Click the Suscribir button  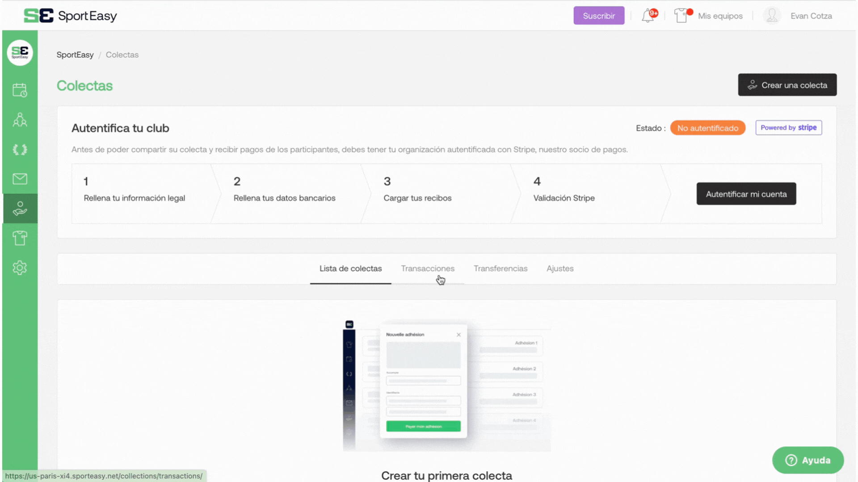[599, 16]
